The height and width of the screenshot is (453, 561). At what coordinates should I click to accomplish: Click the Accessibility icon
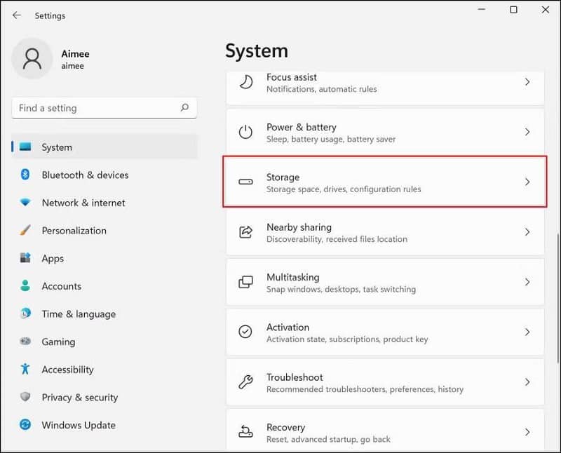[x=25, y=370]
